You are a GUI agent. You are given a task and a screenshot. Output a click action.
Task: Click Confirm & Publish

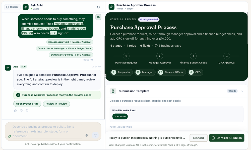point(227,138)
